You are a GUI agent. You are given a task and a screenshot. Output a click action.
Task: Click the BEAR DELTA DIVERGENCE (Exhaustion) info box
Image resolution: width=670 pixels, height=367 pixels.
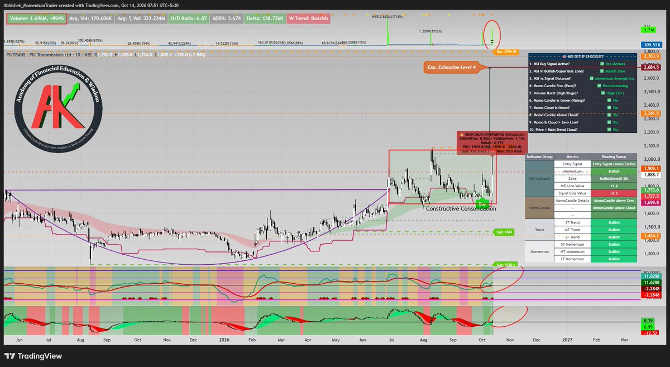491,142
